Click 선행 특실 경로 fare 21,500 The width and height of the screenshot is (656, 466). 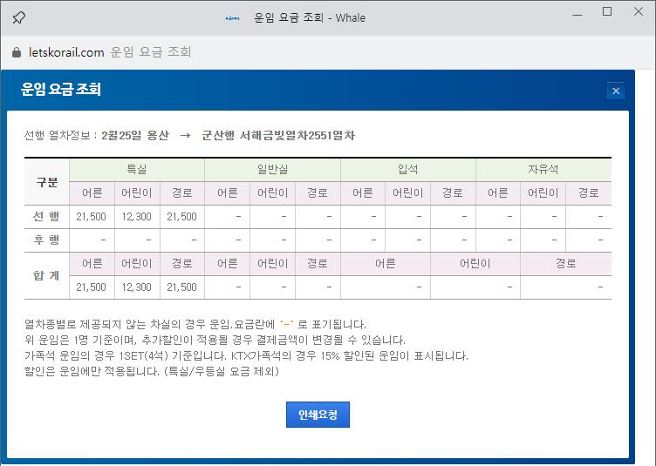(182, 217)
